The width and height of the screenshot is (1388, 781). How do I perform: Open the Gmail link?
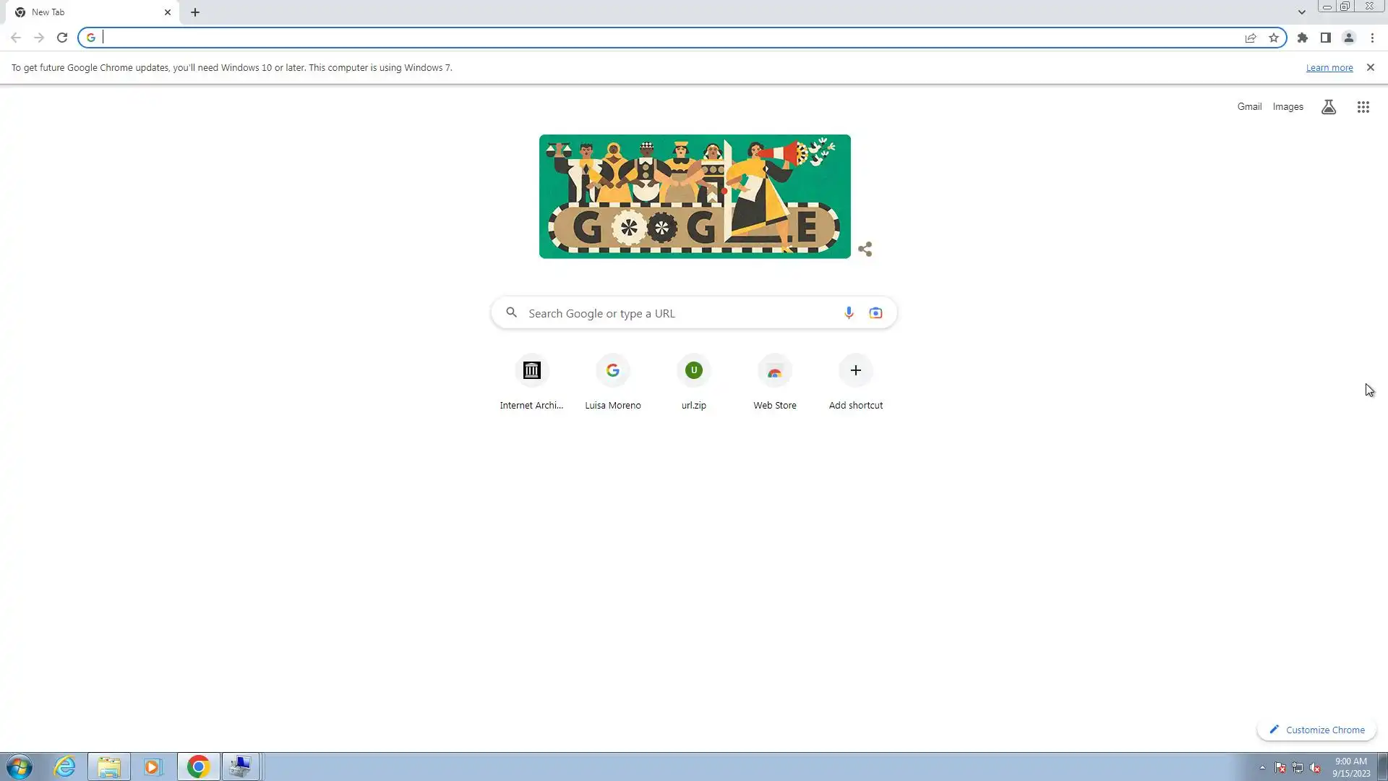1249,107
